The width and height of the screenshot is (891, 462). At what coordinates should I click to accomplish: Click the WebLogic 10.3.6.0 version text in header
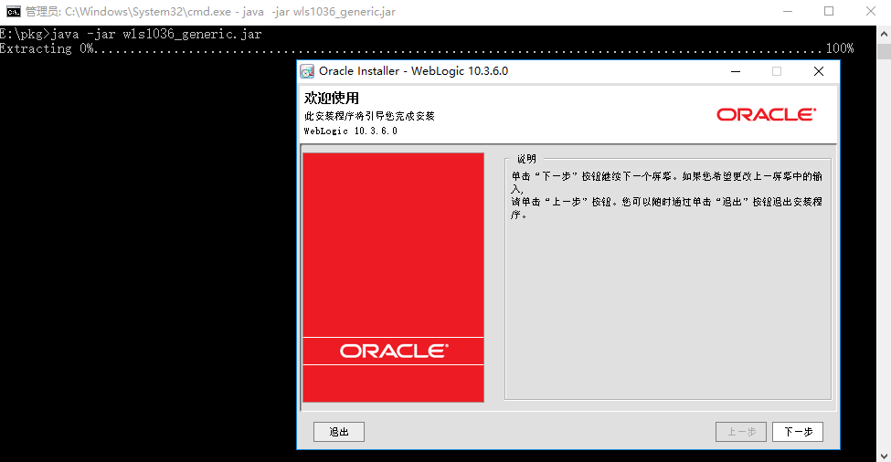tap(351, 131)
